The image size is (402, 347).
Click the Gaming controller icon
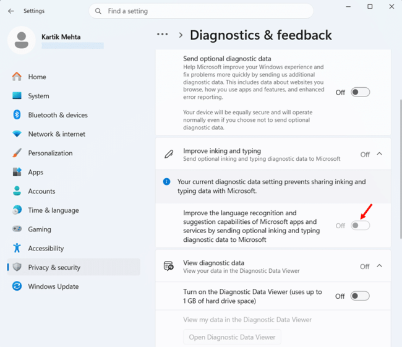[17, 229]
